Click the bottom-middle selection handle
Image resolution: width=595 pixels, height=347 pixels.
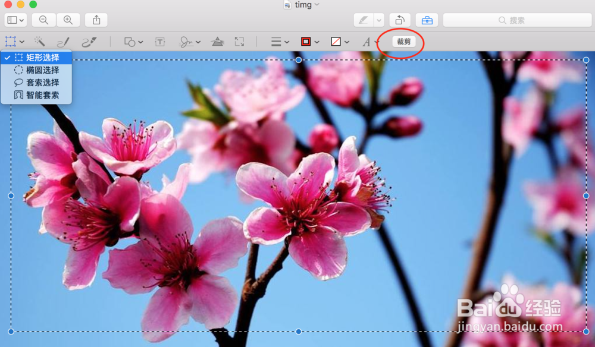coord(299,332)
